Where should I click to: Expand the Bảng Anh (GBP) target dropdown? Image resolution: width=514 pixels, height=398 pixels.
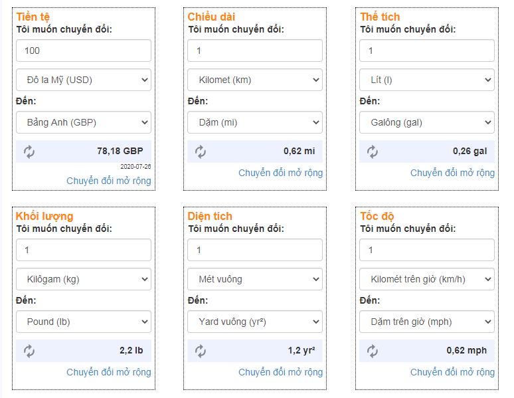84,122
